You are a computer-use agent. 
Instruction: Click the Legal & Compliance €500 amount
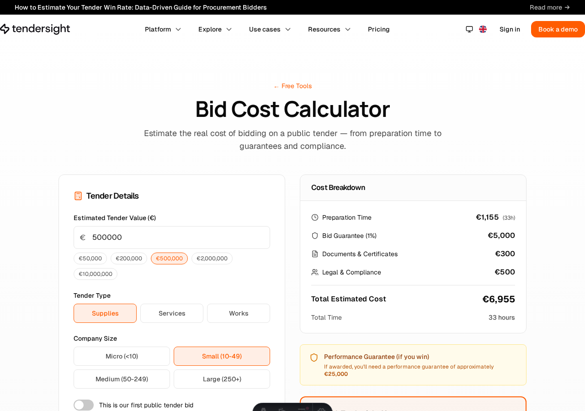(505, 272)
